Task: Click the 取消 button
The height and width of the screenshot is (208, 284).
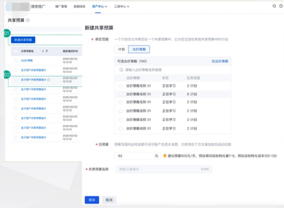Action: (x=109, y=200)
